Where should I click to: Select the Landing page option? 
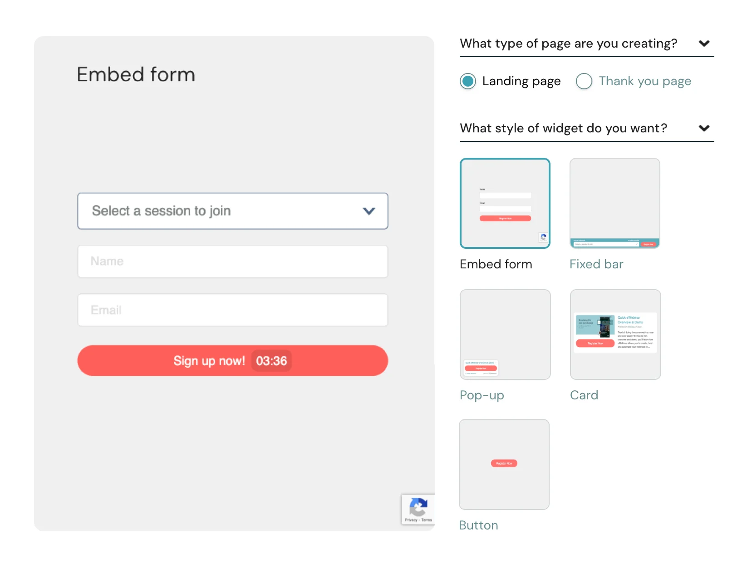tap(467, 81)
